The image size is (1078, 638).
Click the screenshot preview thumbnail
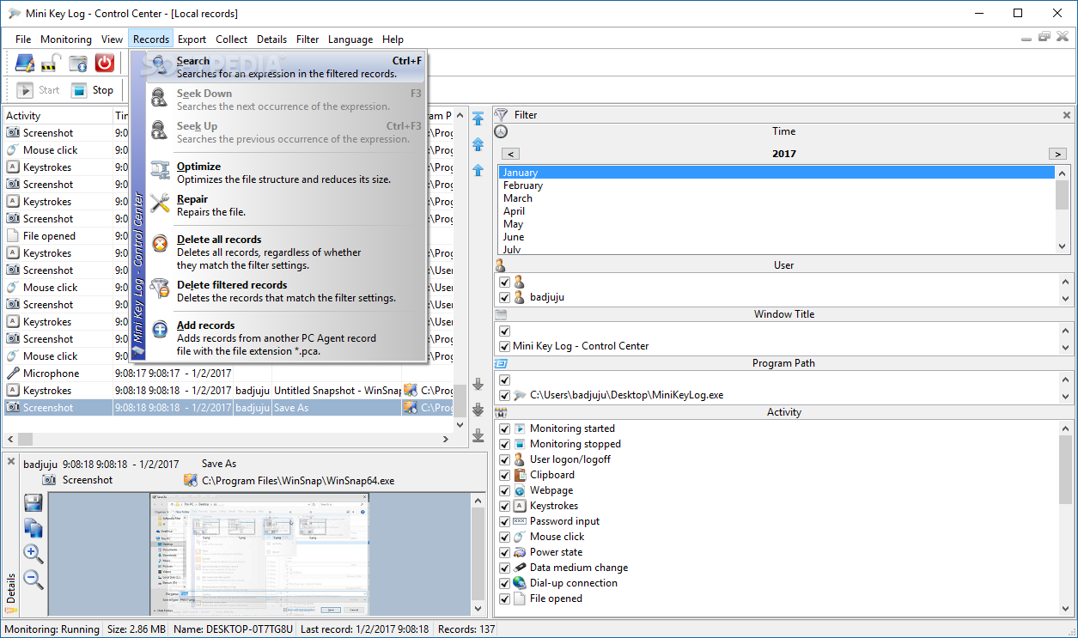[259, 554]
